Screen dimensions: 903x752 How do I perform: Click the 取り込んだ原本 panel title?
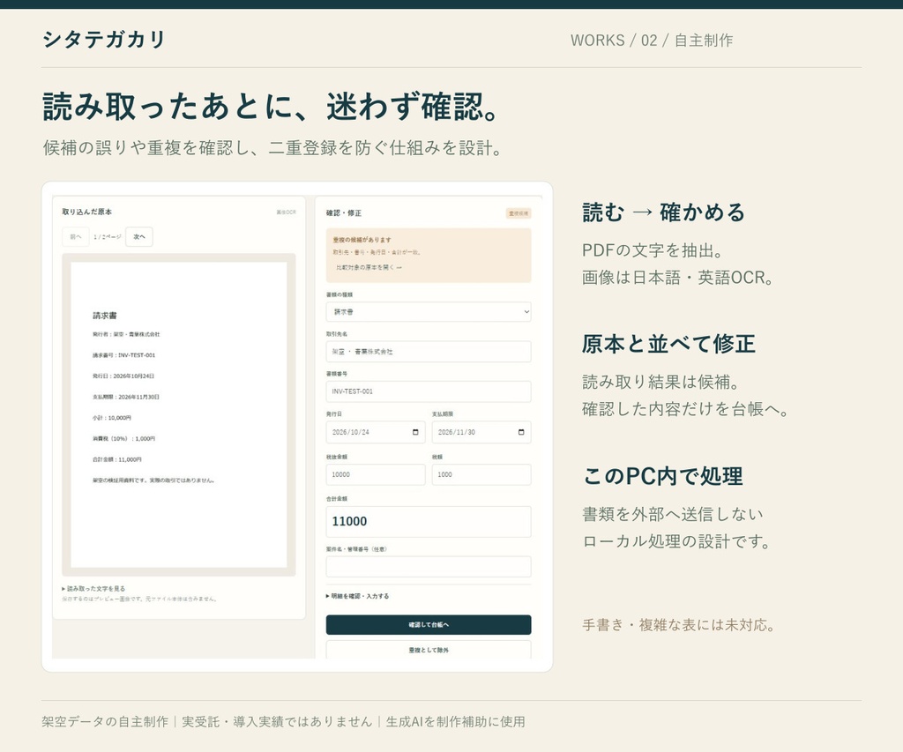click(x=87, y=212)
